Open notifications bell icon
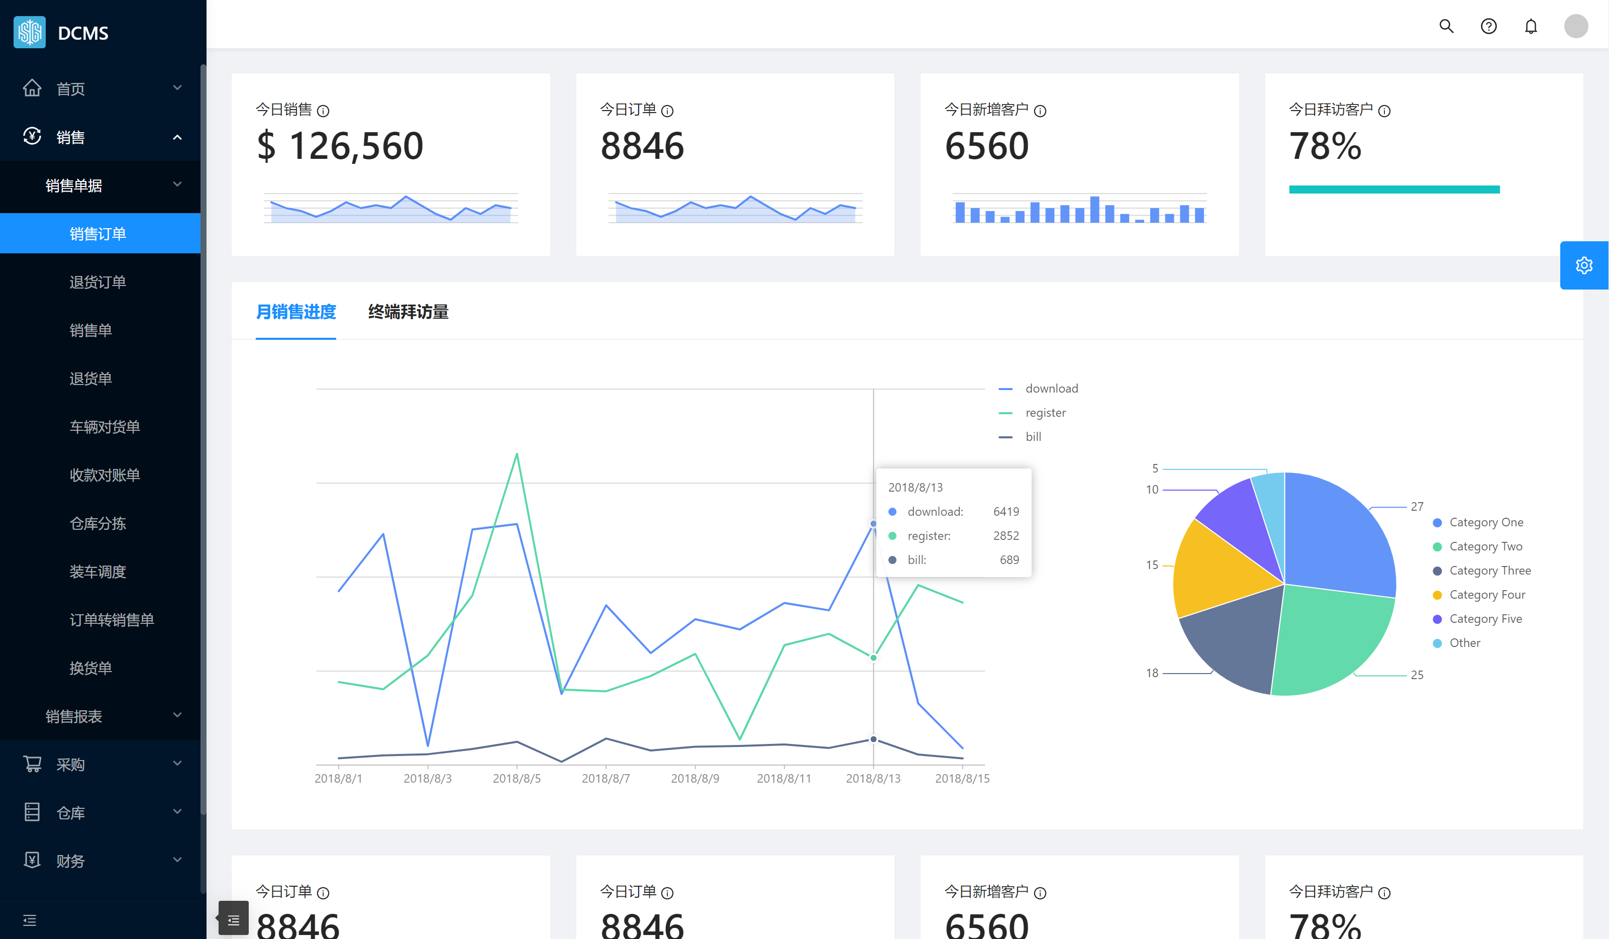Screen dimensions: 1609x939 click(x=1531, y=26)
